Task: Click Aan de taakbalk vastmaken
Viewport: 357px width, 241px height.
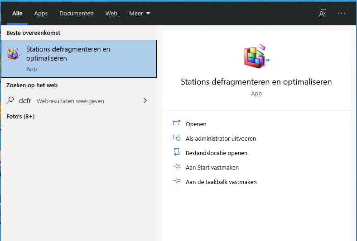Action: tap(221, 182)
